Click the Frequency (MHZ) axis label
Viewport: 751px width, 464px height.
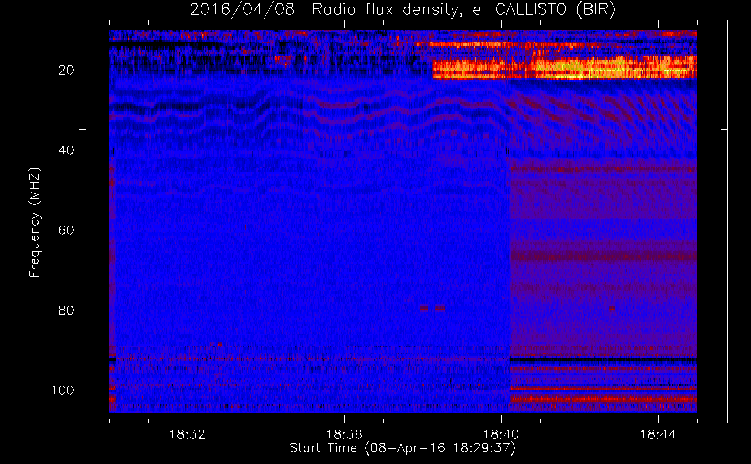pyautogui.click(x=35, y=222)
